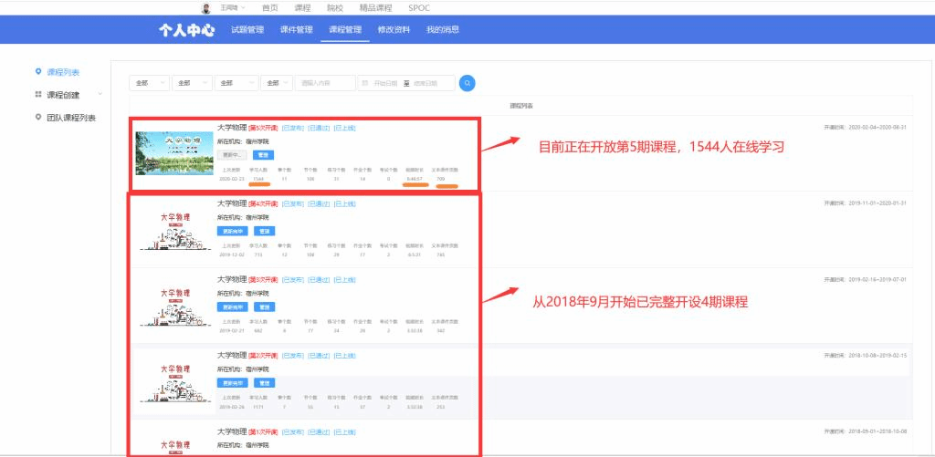Click the location pin icon beside 课程列表
Viewport: 935px width, 457px height.
click(37, 72)
